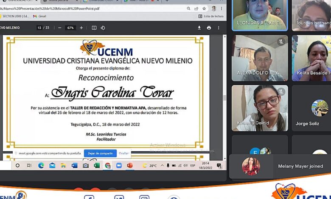This screenshot has width=331, height=199.
Task: Print the PDF document
Action: [x=209, y=28]
